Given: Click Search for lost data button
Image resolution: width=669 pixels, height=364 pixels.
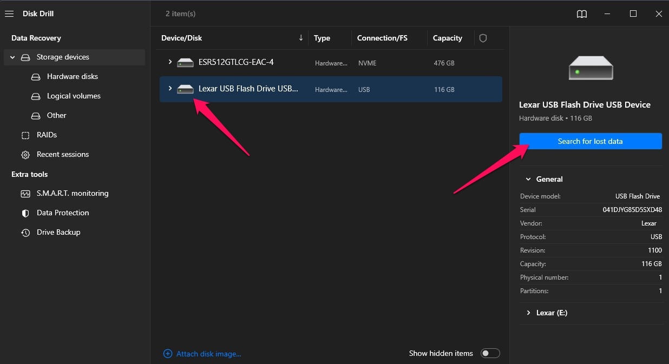Looking at the screenshot, I should pyautogui.click(x=591, y=141).
